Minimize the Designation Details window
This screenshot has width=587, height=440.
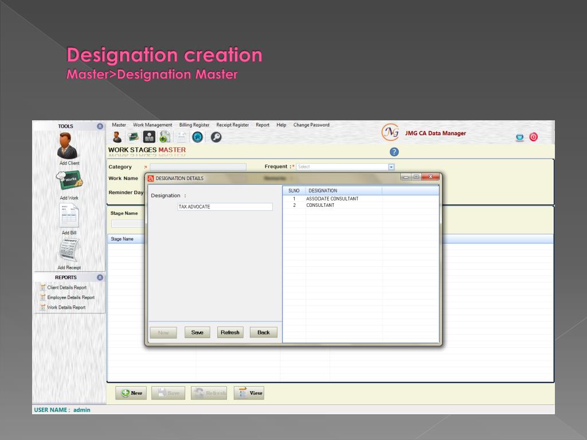[406, 176]
